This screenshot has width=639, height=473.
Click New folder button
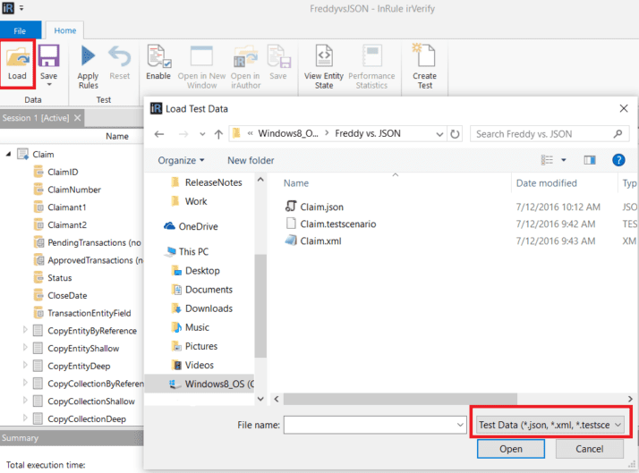click(251, 160)
